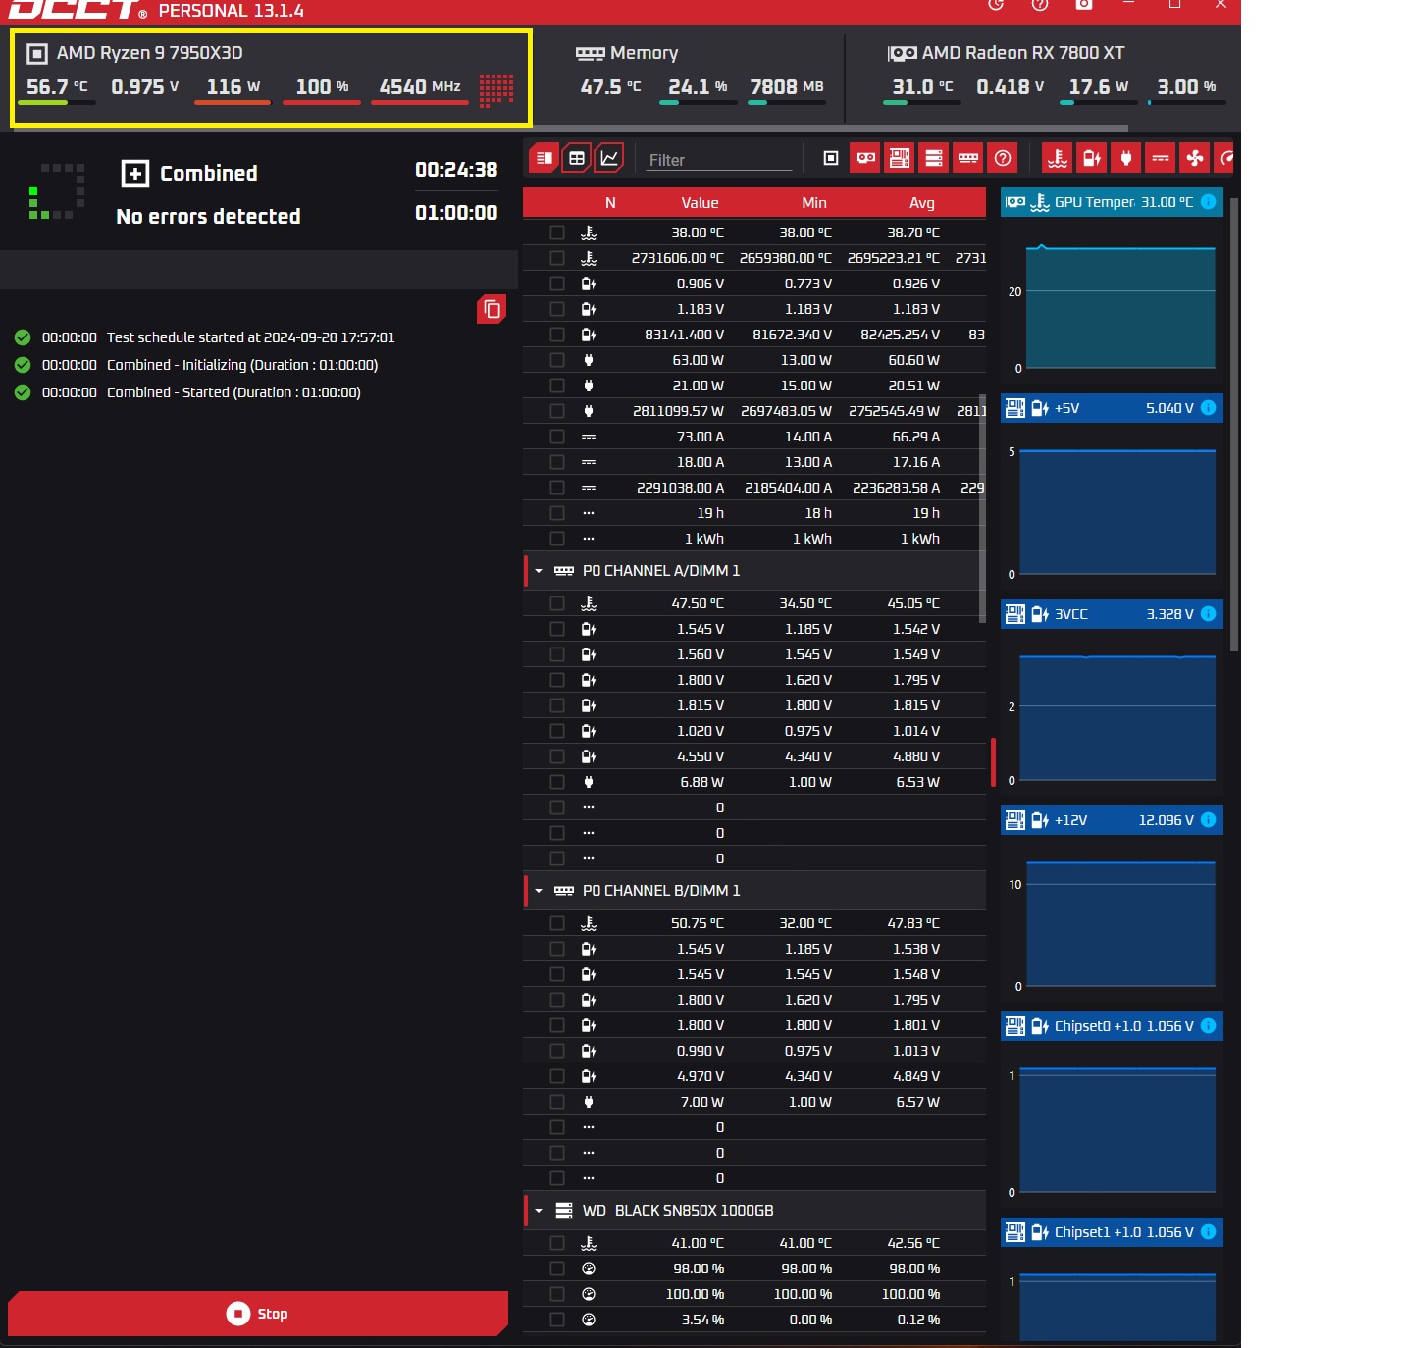Sort by the Value column header
Viewport: 1401px width, 1348px height.
tap(700, 203)
